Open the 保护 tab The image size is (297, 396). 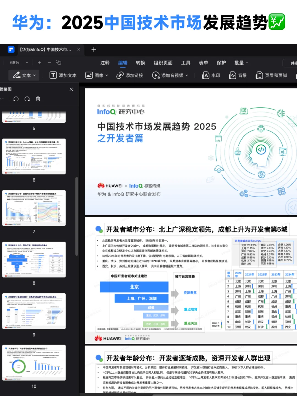(x=221, y=63)
